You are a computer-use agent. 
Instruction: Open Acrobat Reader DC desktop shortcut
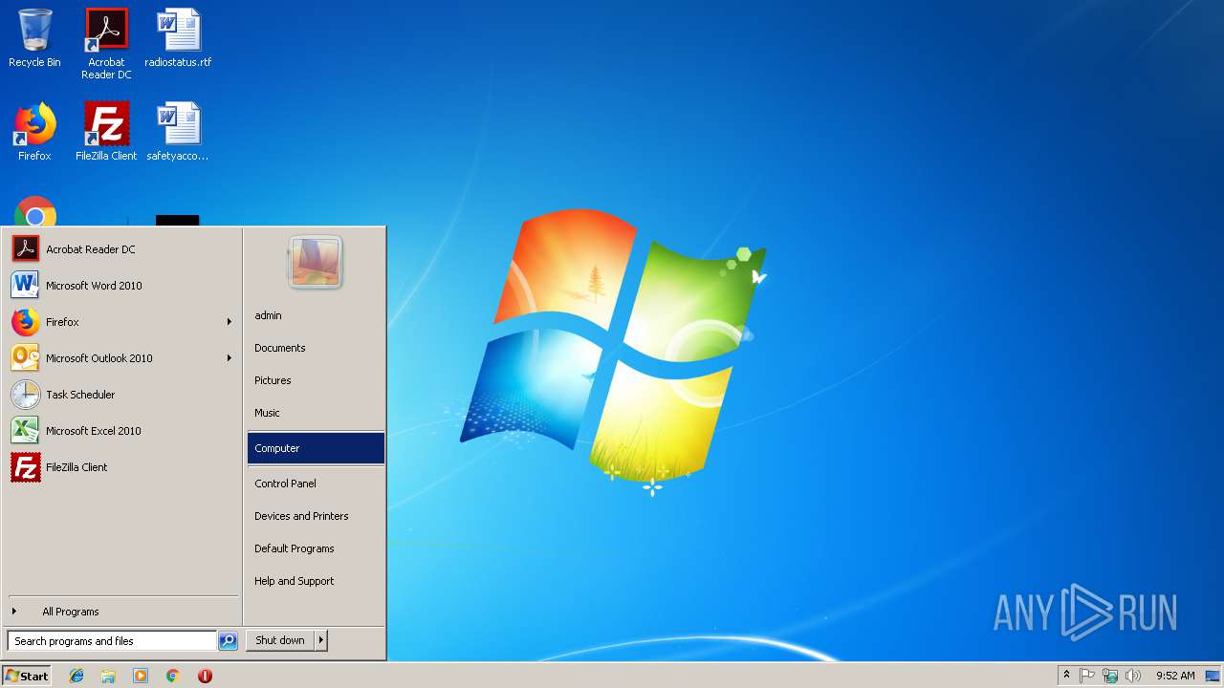[106, 43]
